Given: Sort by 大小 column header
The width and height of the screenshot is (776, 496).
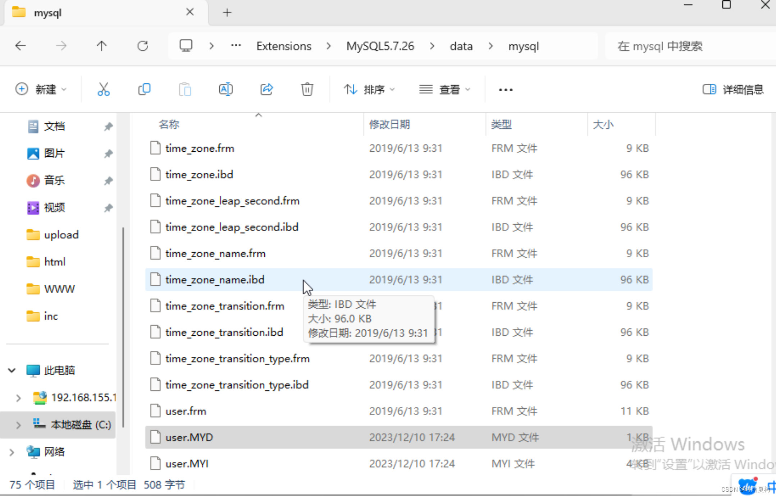Looking at the screenshot, I should coord(603,125).
